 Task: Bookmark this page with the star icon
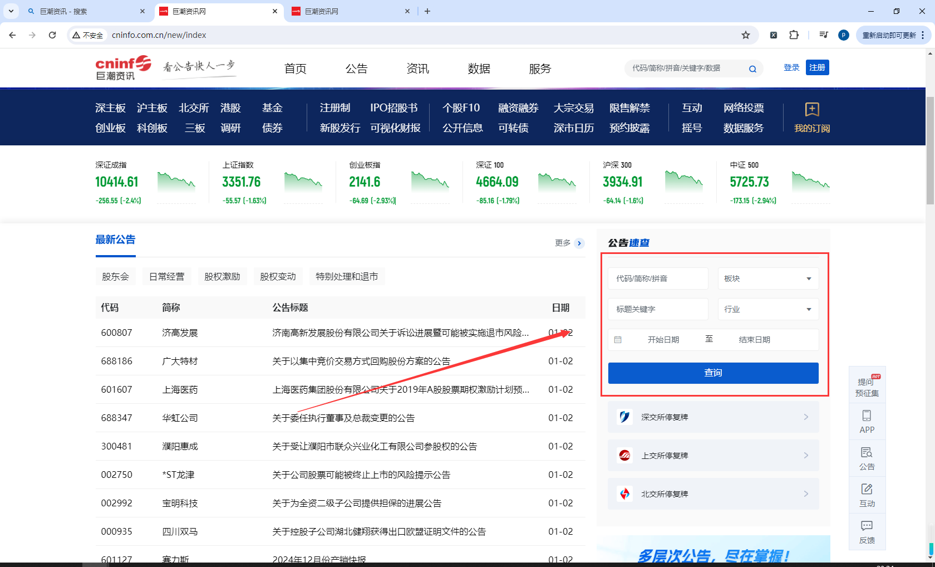tap(746, 35)
